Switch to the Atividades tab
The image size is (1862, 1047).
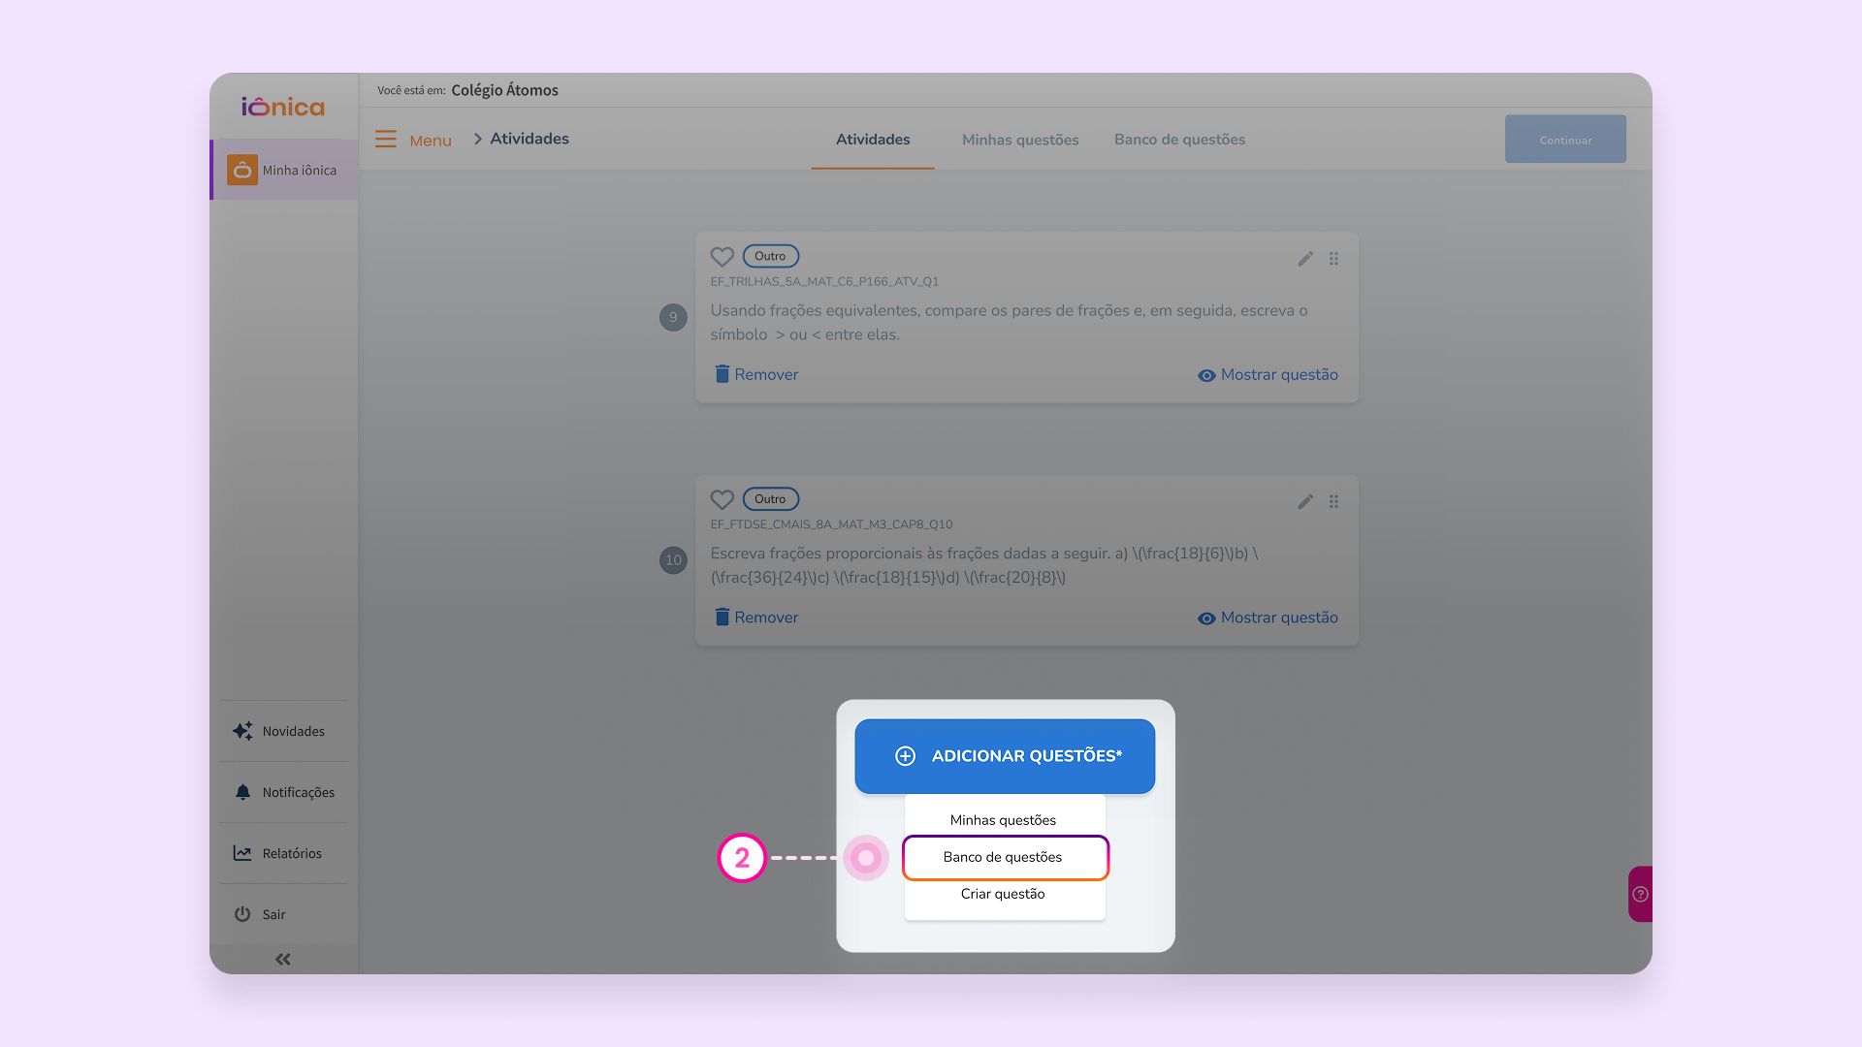click(873, 140)
